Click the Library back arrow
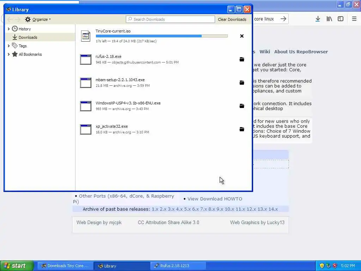361x271 pixels. [x=10, y=19]
